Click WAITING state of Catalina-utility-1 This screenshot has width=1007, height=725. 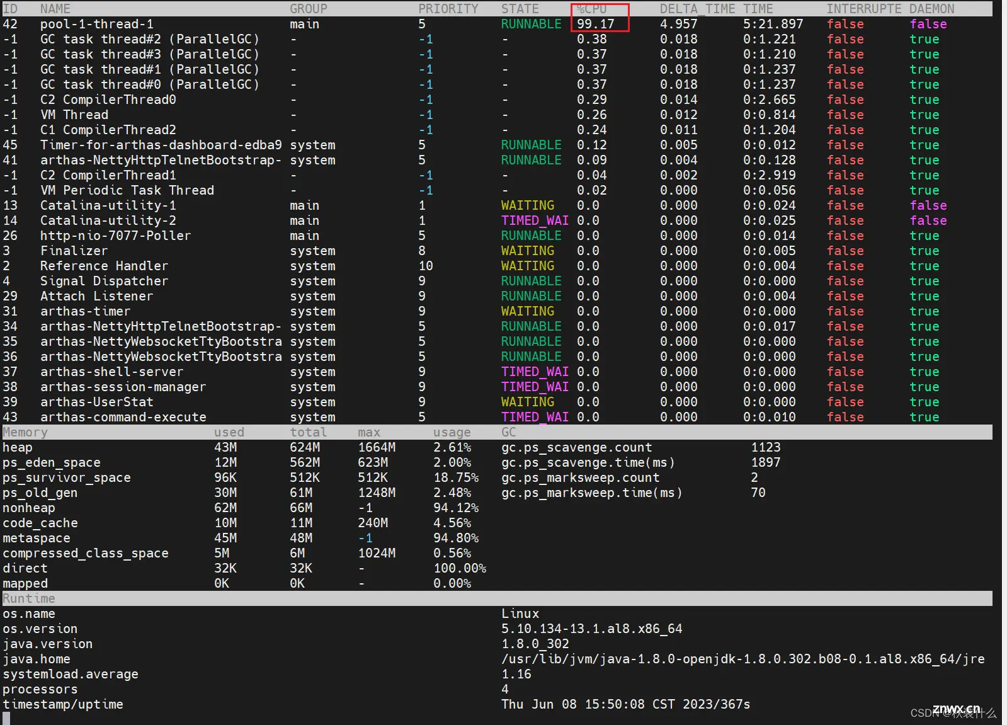pos(528,205)
